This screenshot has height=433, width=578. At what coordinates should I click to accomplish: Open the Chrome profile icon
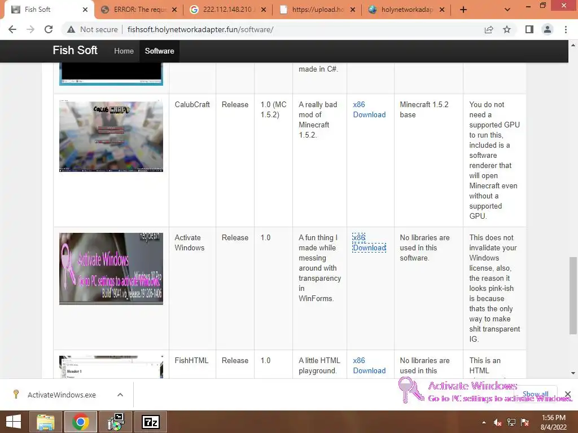(548, 29)
